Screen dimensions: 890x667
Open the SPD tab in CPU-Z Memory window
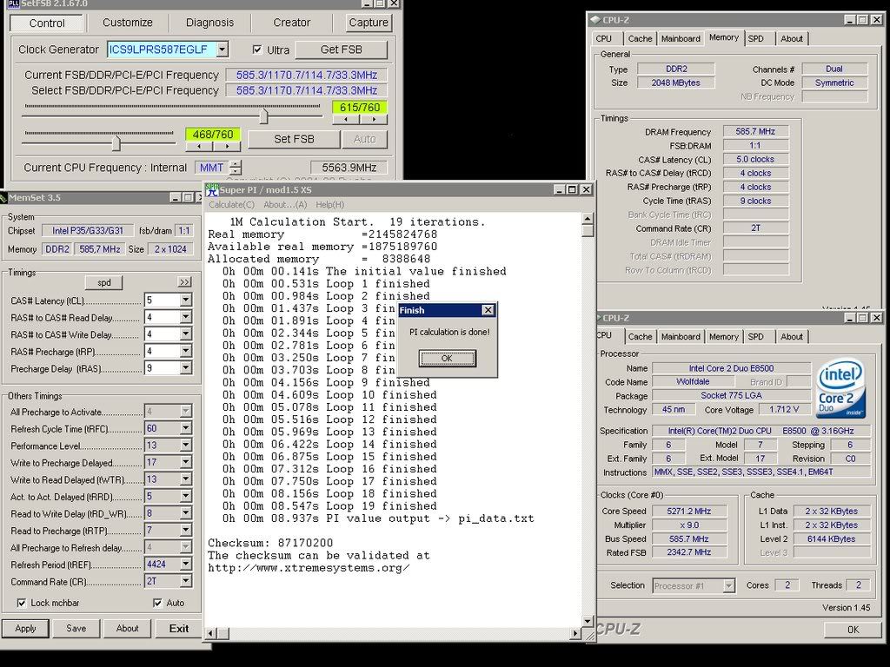click(756, 38)
